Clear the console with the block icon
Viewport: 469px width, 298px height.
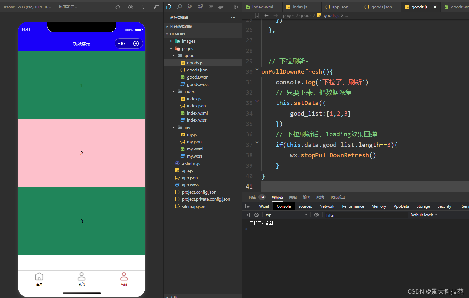(257, 215)
